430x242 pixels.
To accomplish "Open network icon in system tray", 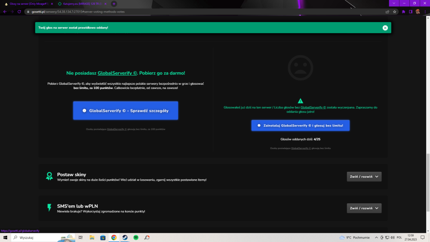I will [x=387, y=238].
